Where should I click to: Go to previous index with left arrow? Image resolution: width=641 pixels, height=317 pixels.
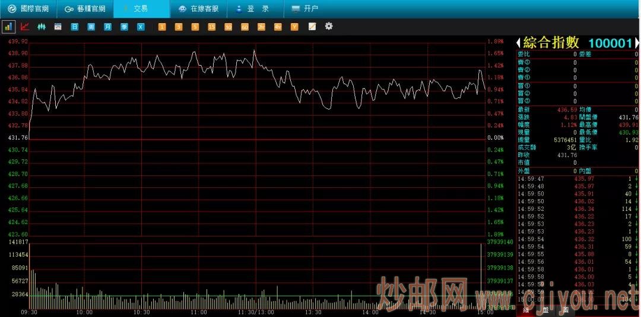[x=518, y=43]
